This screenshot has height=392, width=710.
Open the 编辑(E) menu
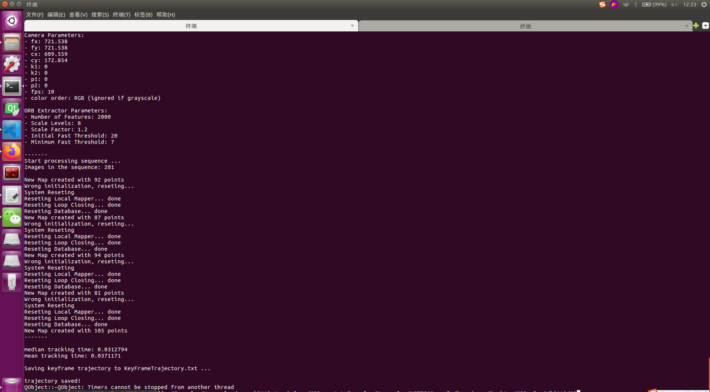pos(56,15)
